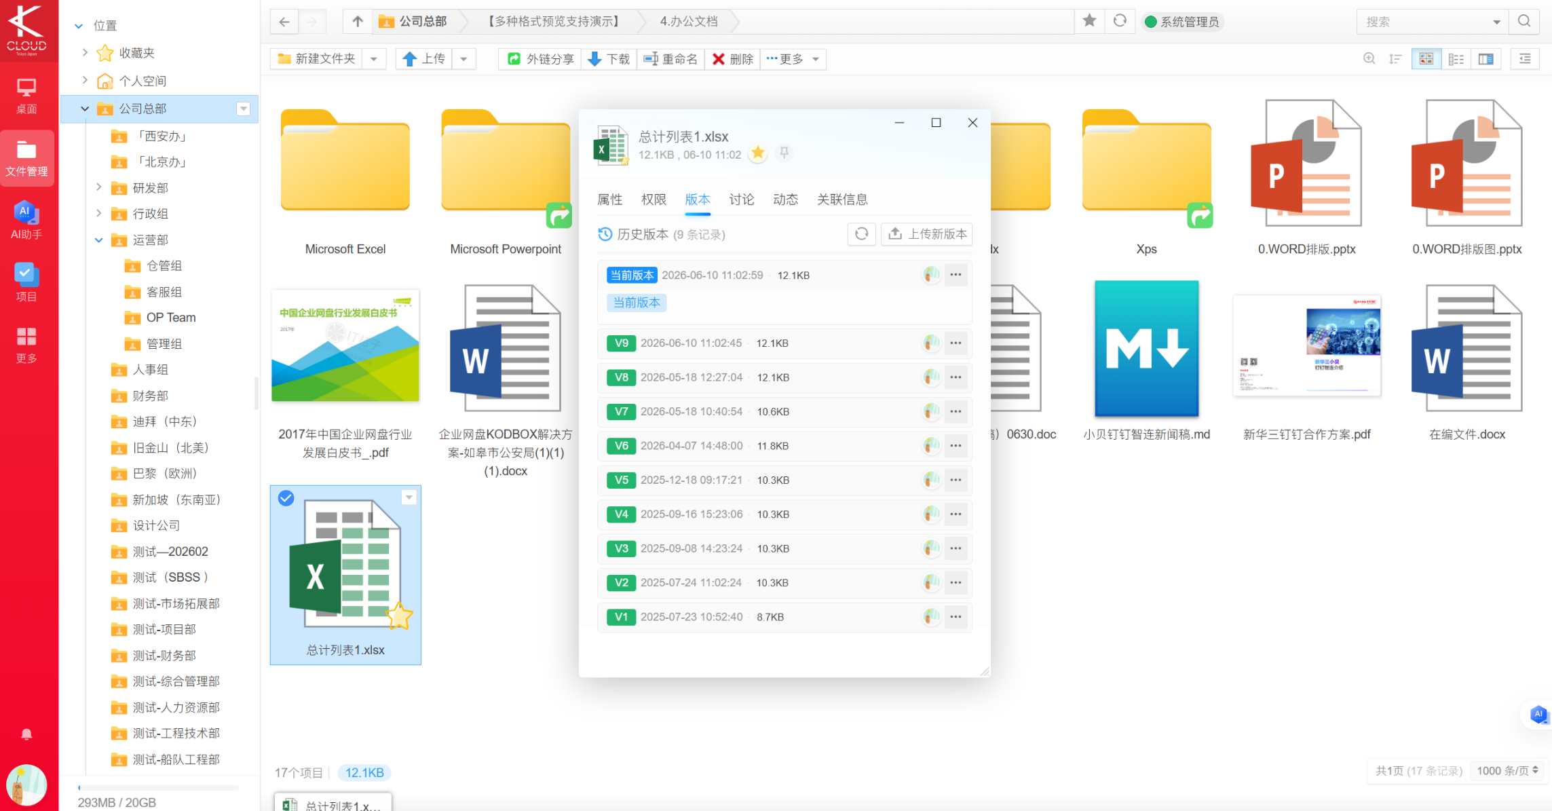This screenshot has width=1552, height=811.
Task: Switch to the 动态 tab
Action: pyautogui.click(x=786, y=200)
